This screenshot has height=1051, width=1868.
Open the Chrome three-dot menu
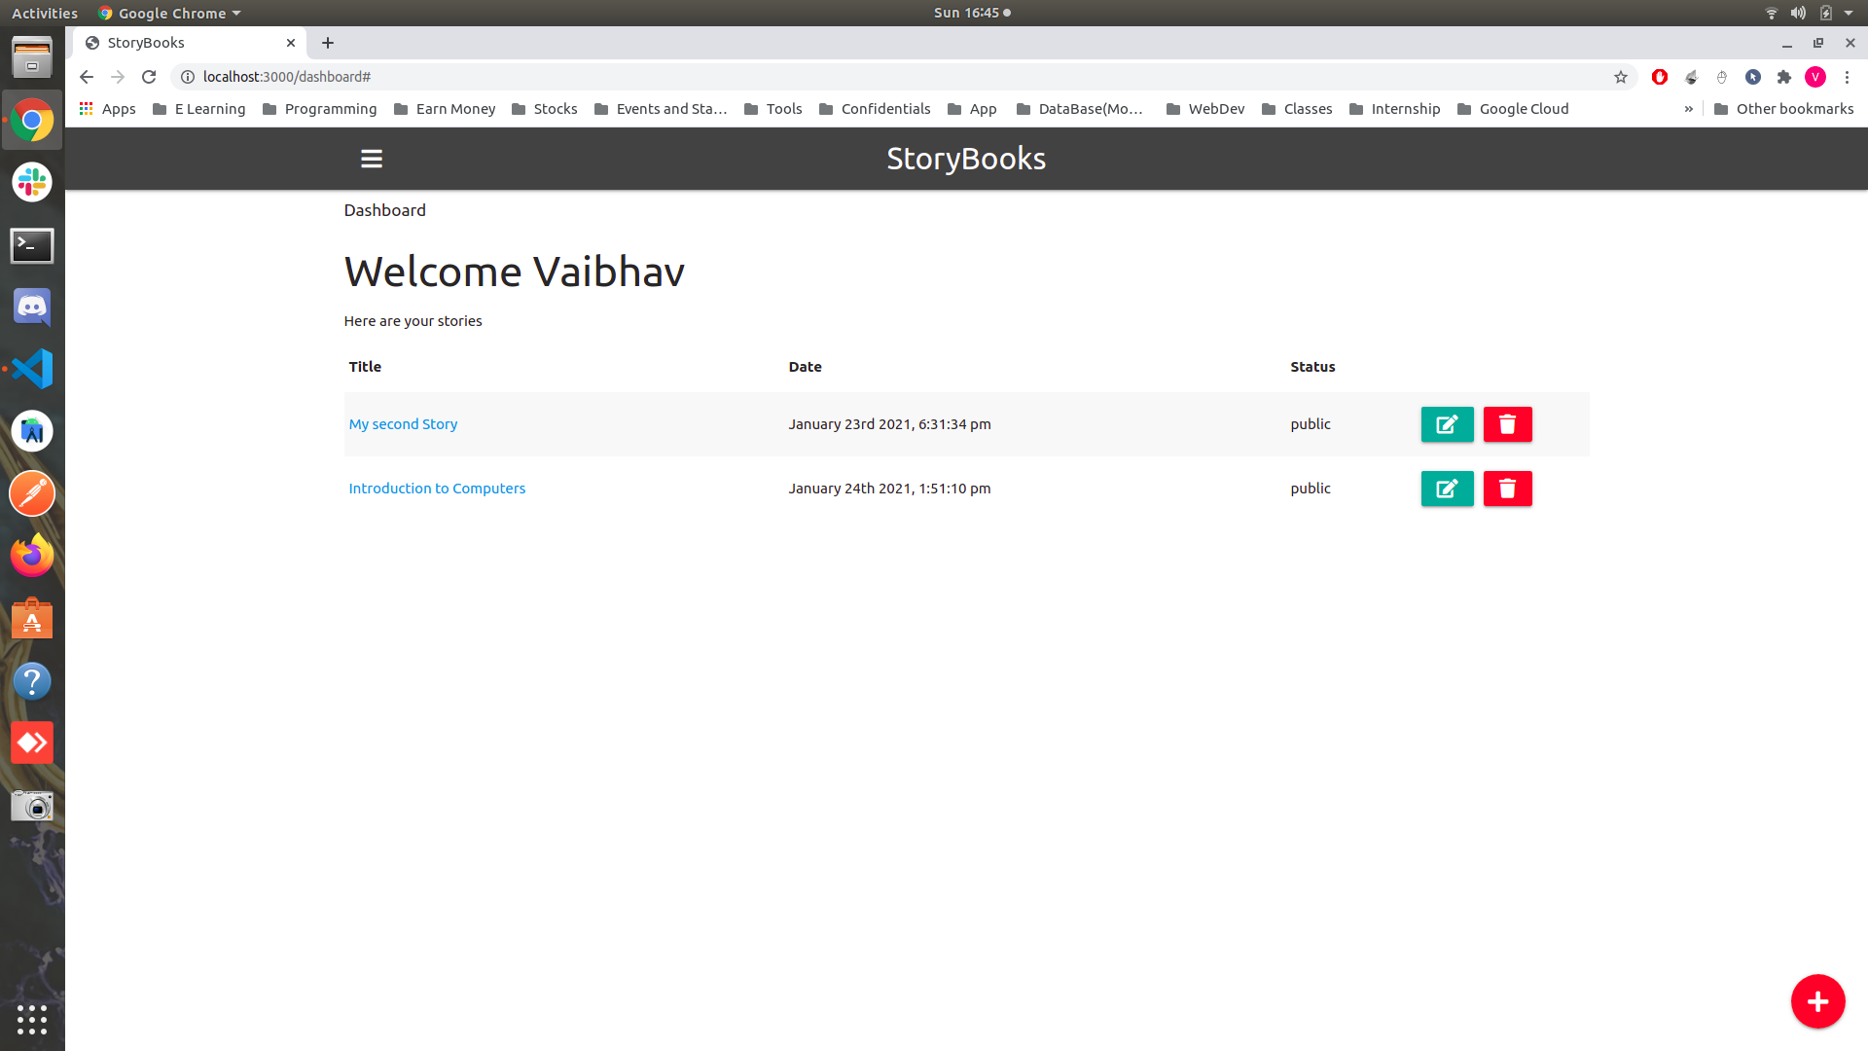tap(1847, 77)
